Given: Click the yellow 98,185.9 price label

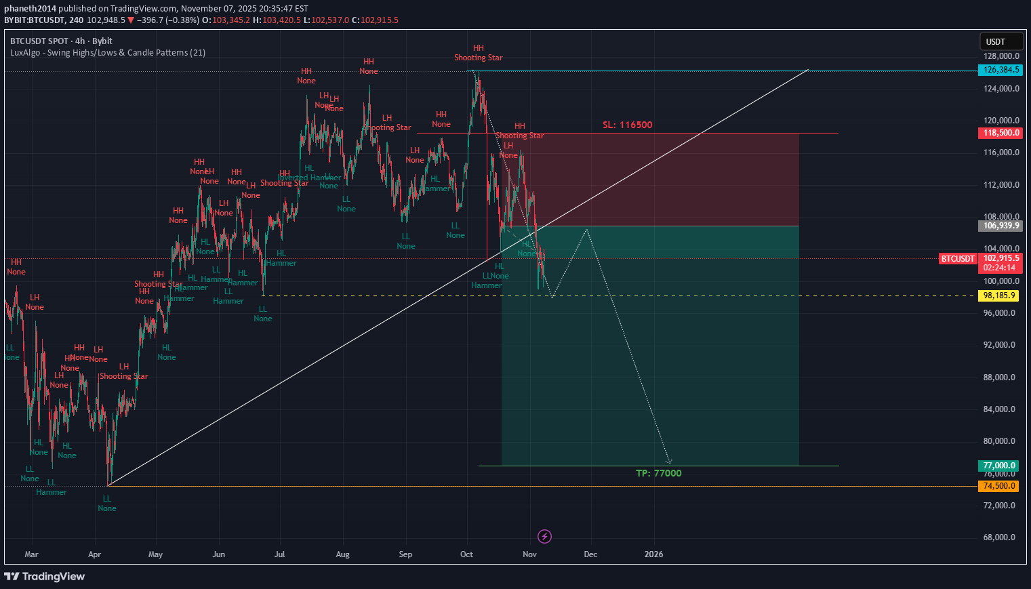Looking at the screenshot, I should tap(999, 296).
